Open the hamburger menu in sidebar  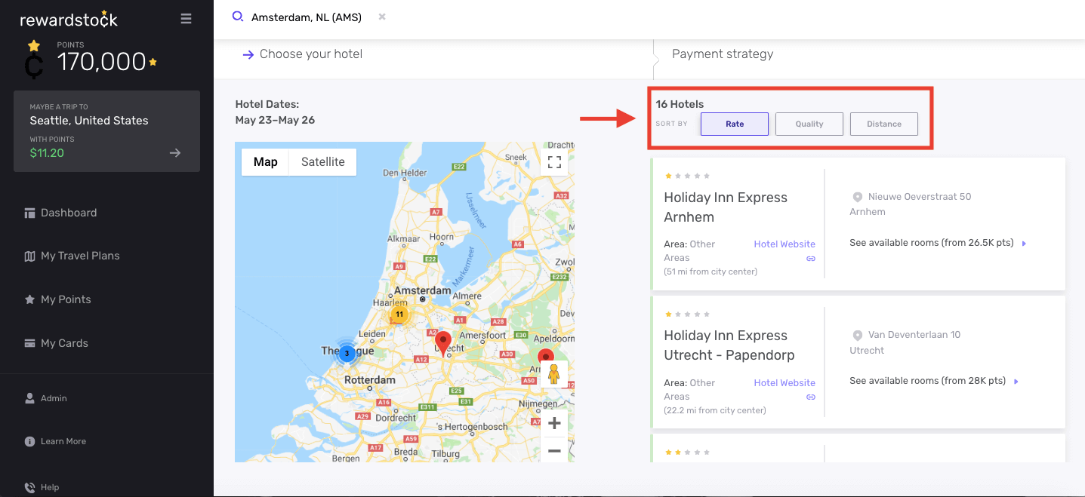(x=186, y=19)
